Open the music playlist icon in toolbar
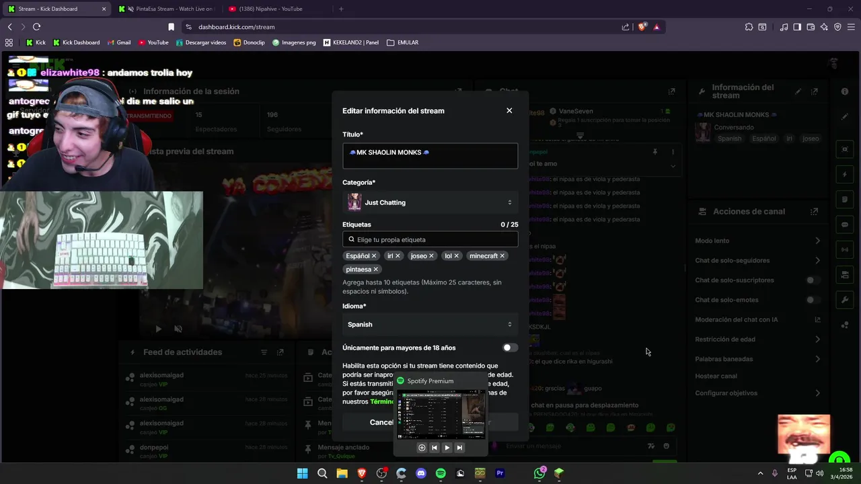861x484 pixels. point(784,27)
